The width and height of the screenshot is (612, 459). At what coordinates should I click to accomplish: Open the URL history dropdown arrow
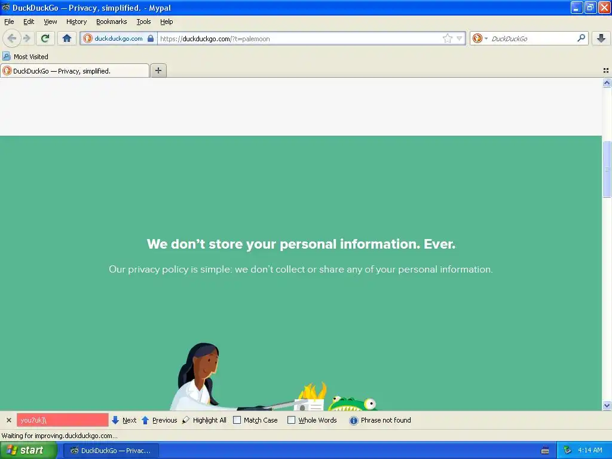pos(460,38)
